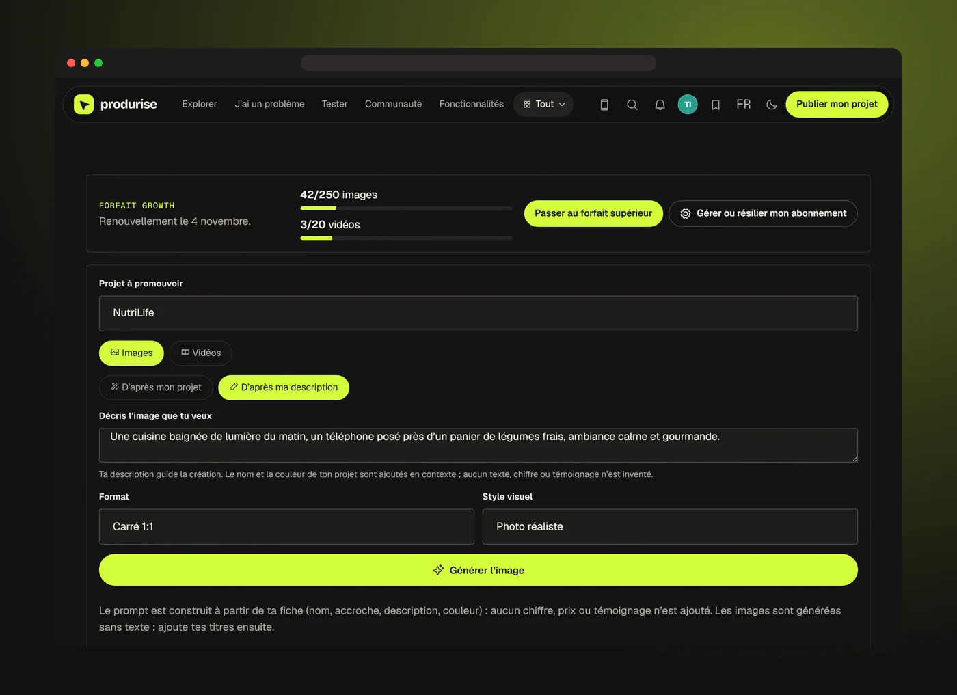The width and height of the screenshot is (957, 695).
Task: Select the Images tab
Action: point(131,353)
